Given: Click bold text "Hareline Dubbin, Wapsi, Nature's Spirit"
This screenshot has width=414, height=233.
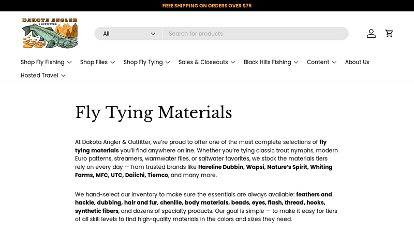Looking at the screenshot, I should pyautogui.click(x=253, y=167).
